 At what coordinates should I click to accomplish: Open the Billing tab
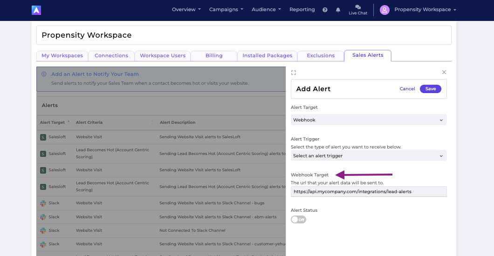[214, 56]
